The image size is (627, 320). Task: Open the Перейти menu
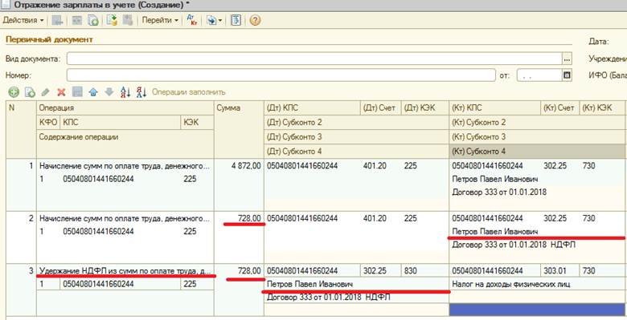point(160,20)
